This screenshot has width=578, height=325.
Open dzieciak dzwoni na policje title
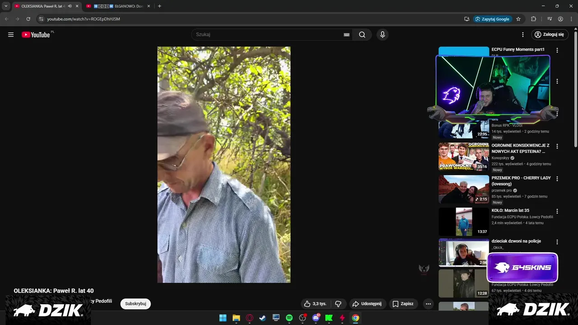(516, 241)
